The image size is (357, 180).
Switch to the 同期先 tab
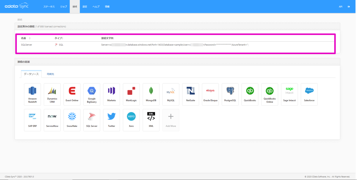point(50,74)
